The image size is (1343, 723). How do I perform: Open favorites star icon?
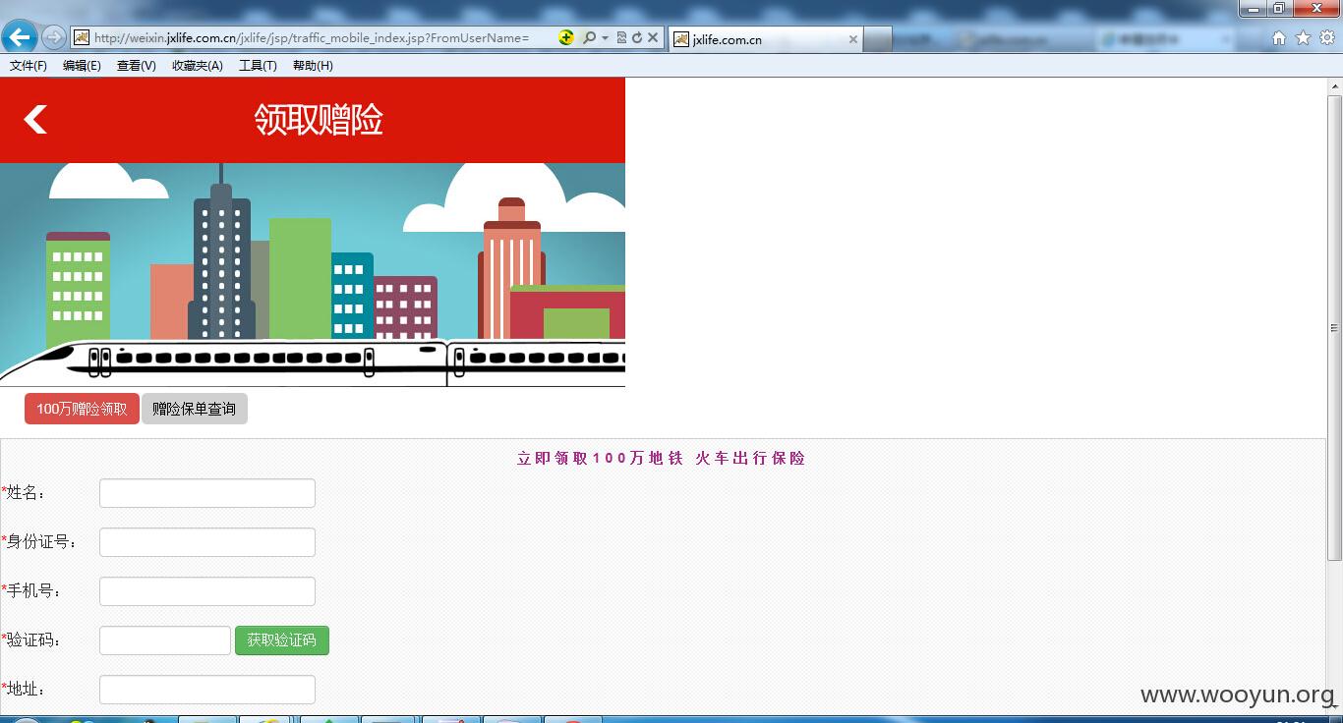tap(1303, 38)
